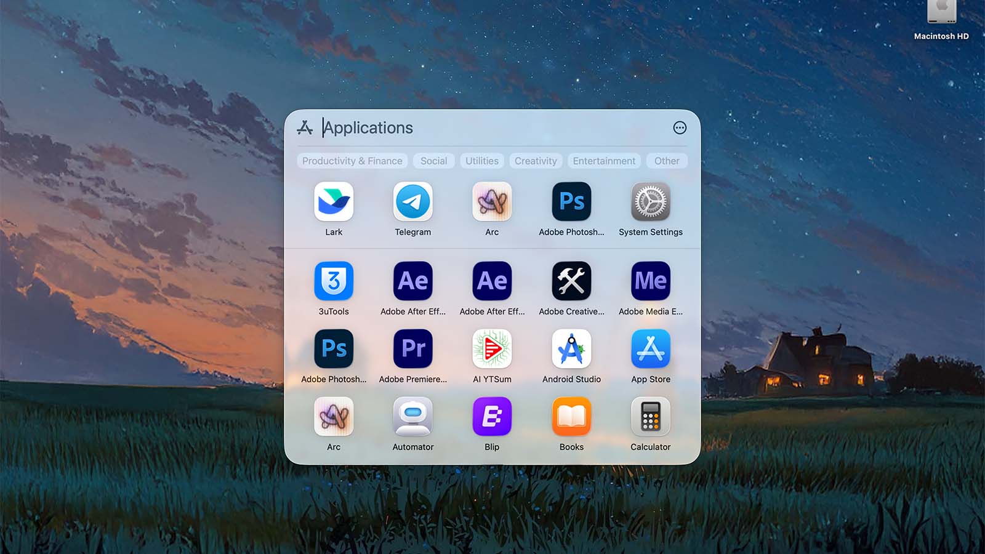Launch Adobe Premiere Pro
This screenshot has width=985, height=554.
pos(413,348)
